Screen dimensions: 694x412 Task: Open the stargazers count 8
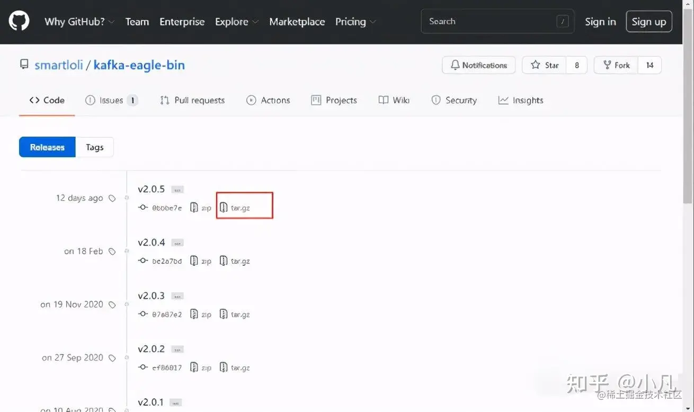click(x=576, y=65)
